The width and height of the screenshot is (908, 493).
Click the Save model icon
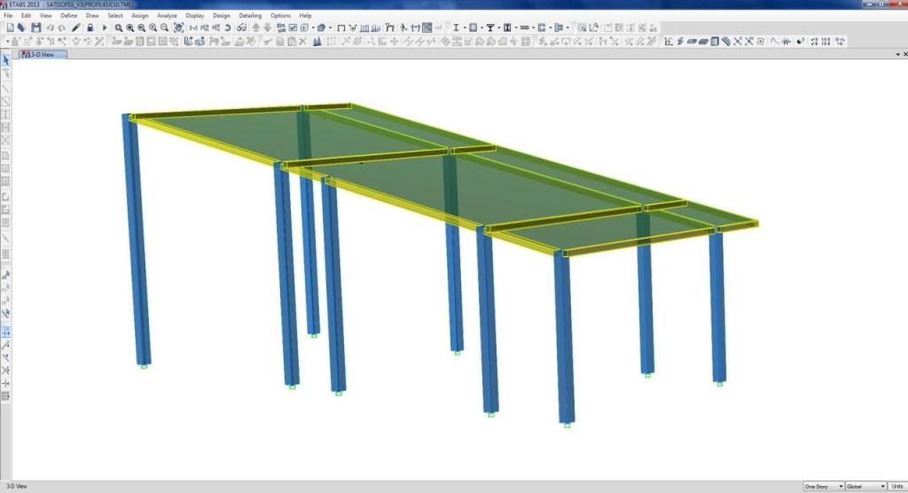click(x=35, y=27)
